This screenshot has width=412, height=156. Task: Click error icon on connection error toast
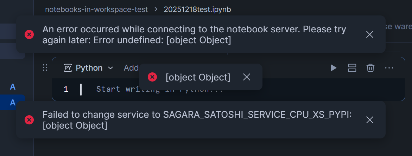[x=29, y=34]
